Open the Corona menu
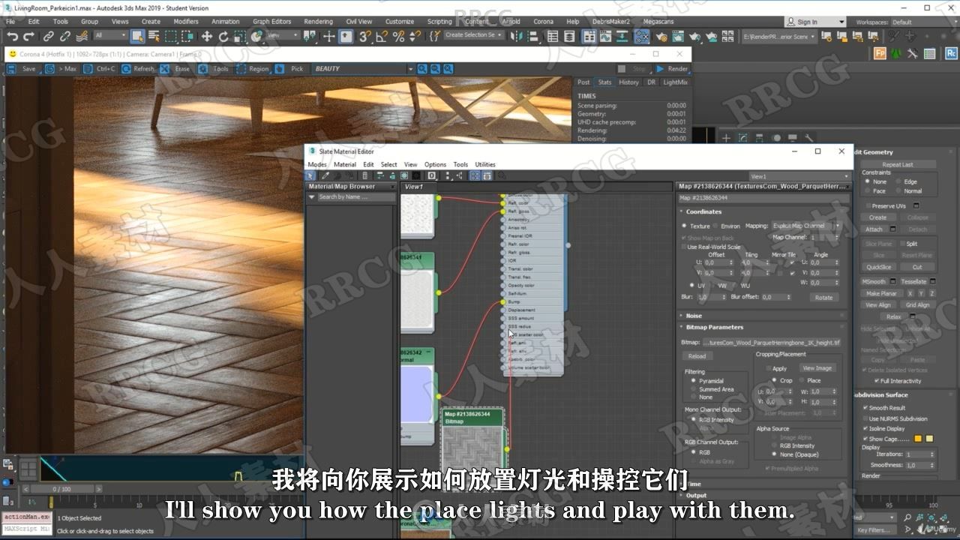The height and width of the screenshot is (540, 960). pyautogui.click(x=543, y=22)
